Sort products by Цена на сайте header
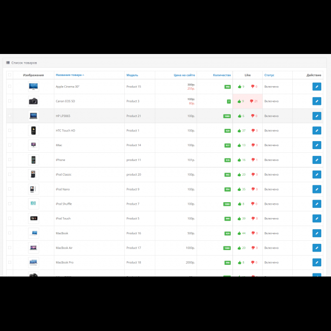The height and width of the screenshot is (331, 331). tap(184, 75)
